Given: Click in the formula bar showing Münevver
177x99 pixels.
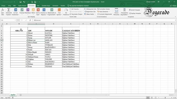Looking at the screenshot, I should click(x=104, y=20).
